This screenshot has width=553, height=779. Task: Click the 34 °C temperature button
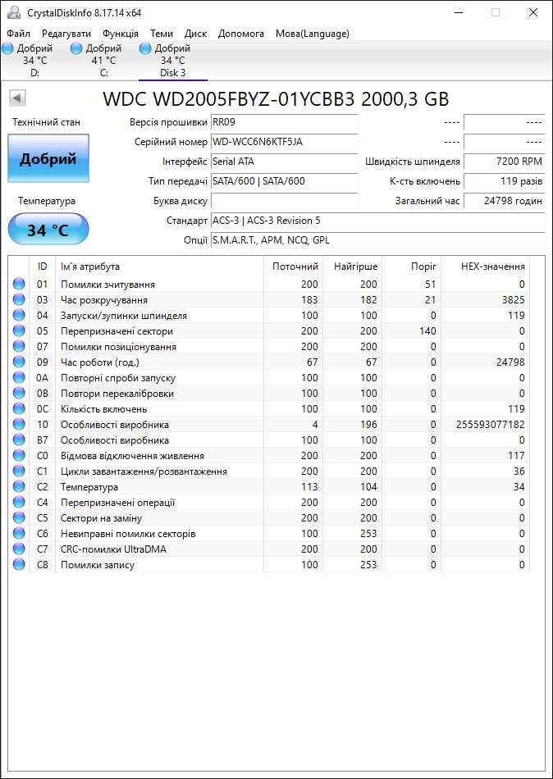pyautogui.click(x=48, y=229)
